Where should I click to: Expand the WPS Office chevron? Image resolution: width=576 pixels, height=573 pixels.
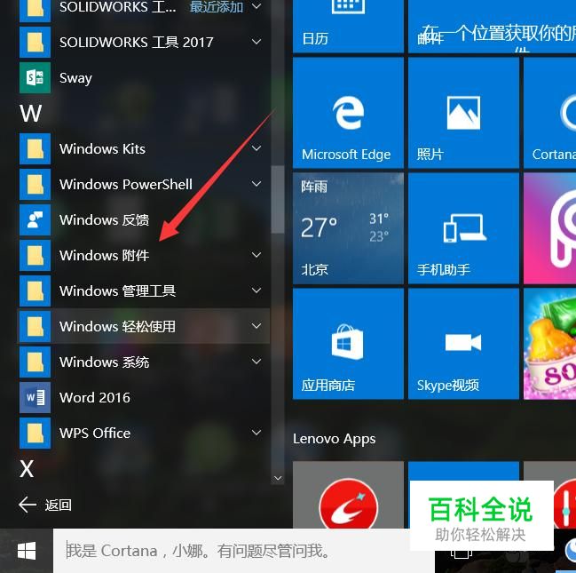(256, 433)
